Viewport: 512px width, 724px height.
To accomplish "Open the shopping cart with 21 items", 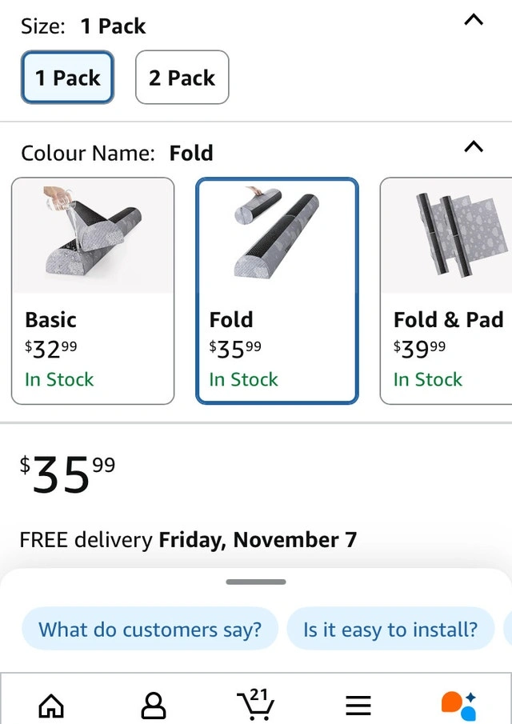I will pyautogui.click(x=256, y=703).
